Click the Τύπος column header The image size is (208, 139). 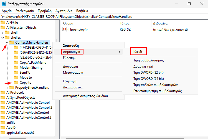tap(135, 23)
